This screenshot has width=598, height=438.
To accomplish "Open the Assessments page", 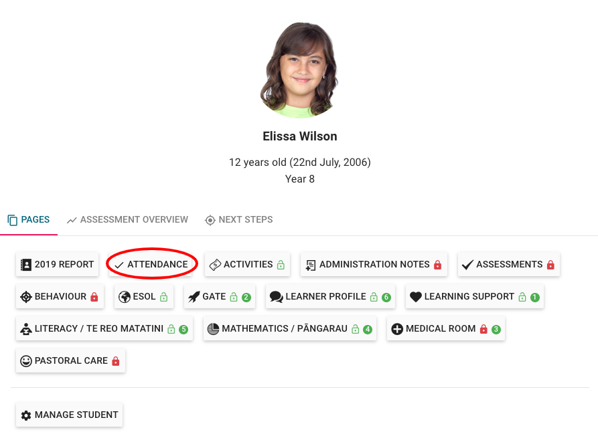I will pyautogui.click(x=508, y=264).
